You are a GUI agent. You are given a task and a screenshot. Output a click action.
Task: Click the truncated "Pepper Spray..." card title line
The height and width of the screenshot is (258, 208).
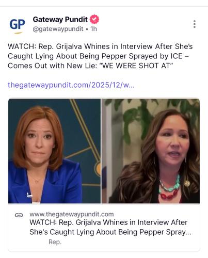click(110, 232)
